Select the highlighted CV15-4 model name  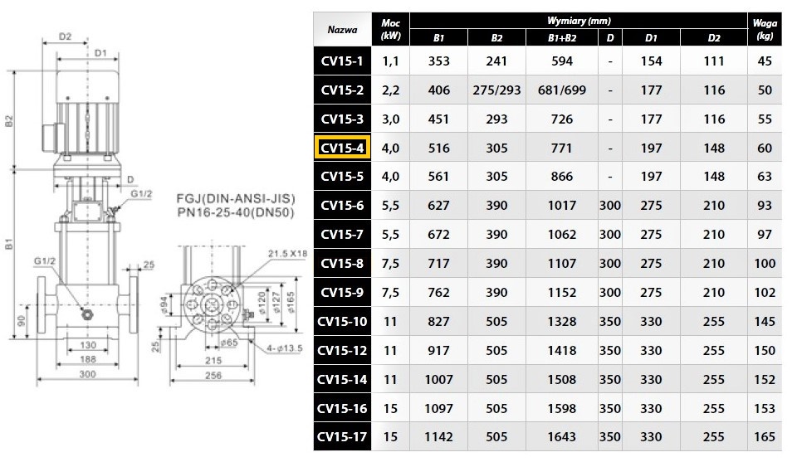[342, 148]
